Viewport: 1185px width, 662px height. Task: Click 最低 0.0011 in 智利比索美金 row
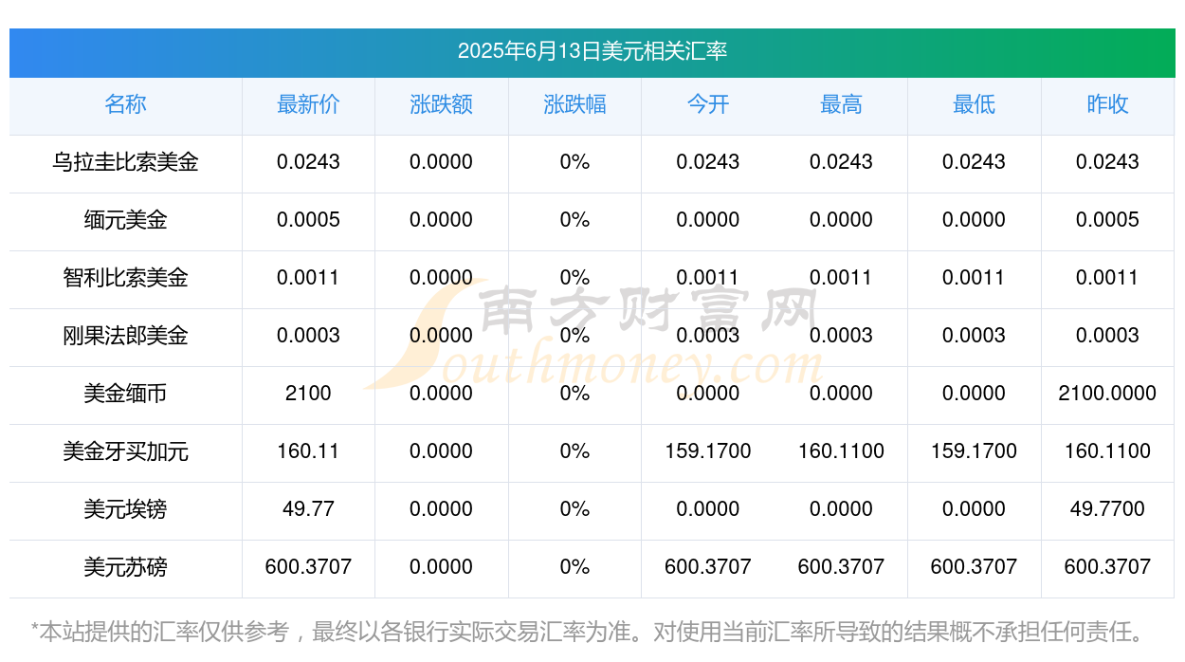(x=974, y=278)
